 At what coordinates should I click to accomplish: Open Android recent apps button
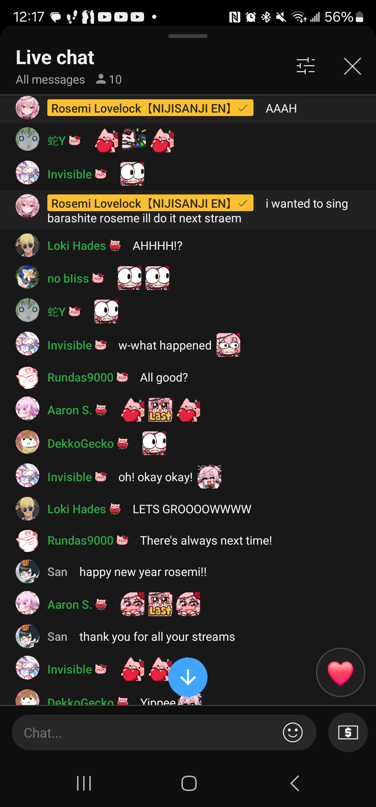(84, 783)
